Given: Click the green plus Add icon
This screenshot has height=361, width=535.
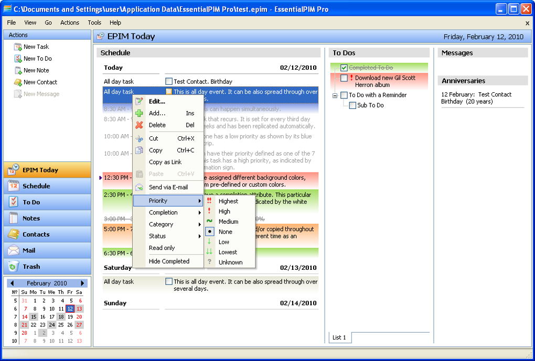Looking at the screenshot, I should click(139, 113).
